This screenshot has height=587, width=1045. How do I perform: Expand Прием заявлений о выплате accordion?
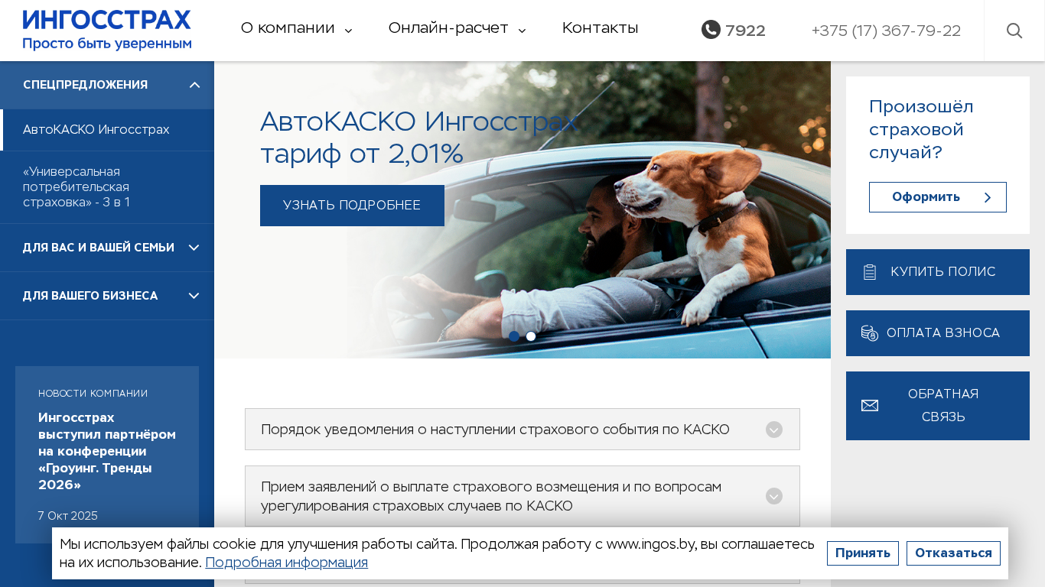522,497
